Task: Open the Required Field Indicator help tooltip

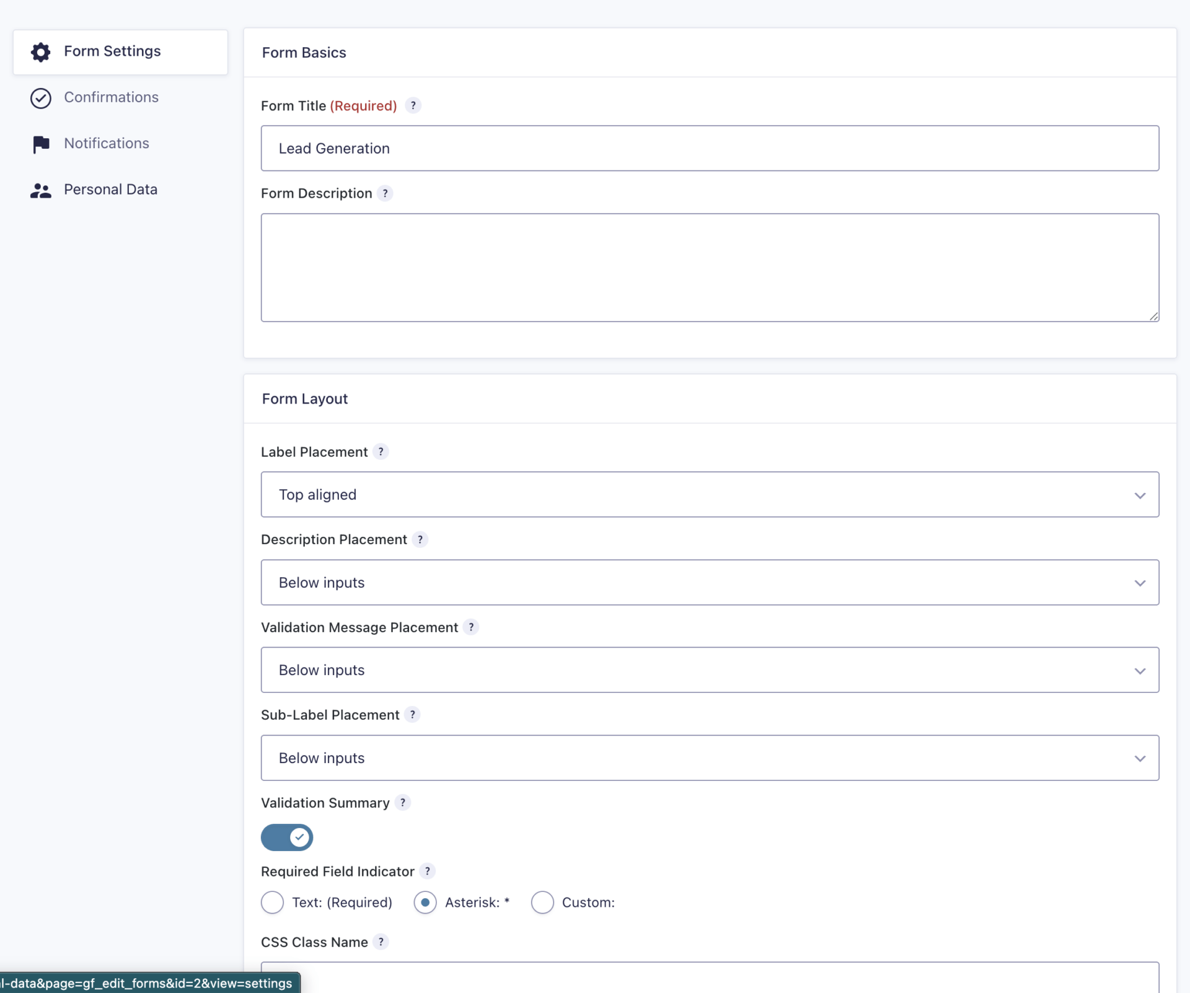Action: click(x=428, y=871)
